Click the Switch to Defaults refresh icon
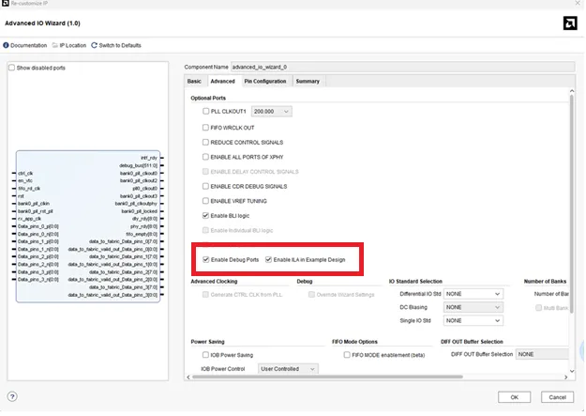The height and width of the screenshot is (416, 586). (94, 45)
